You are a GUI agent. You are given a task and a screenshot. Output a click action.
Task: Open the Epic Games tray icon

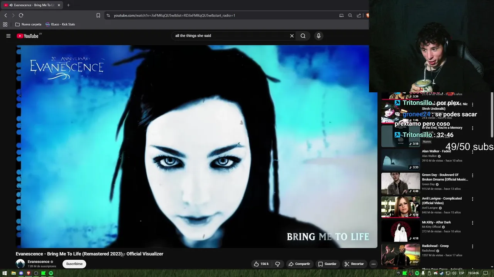398,273
